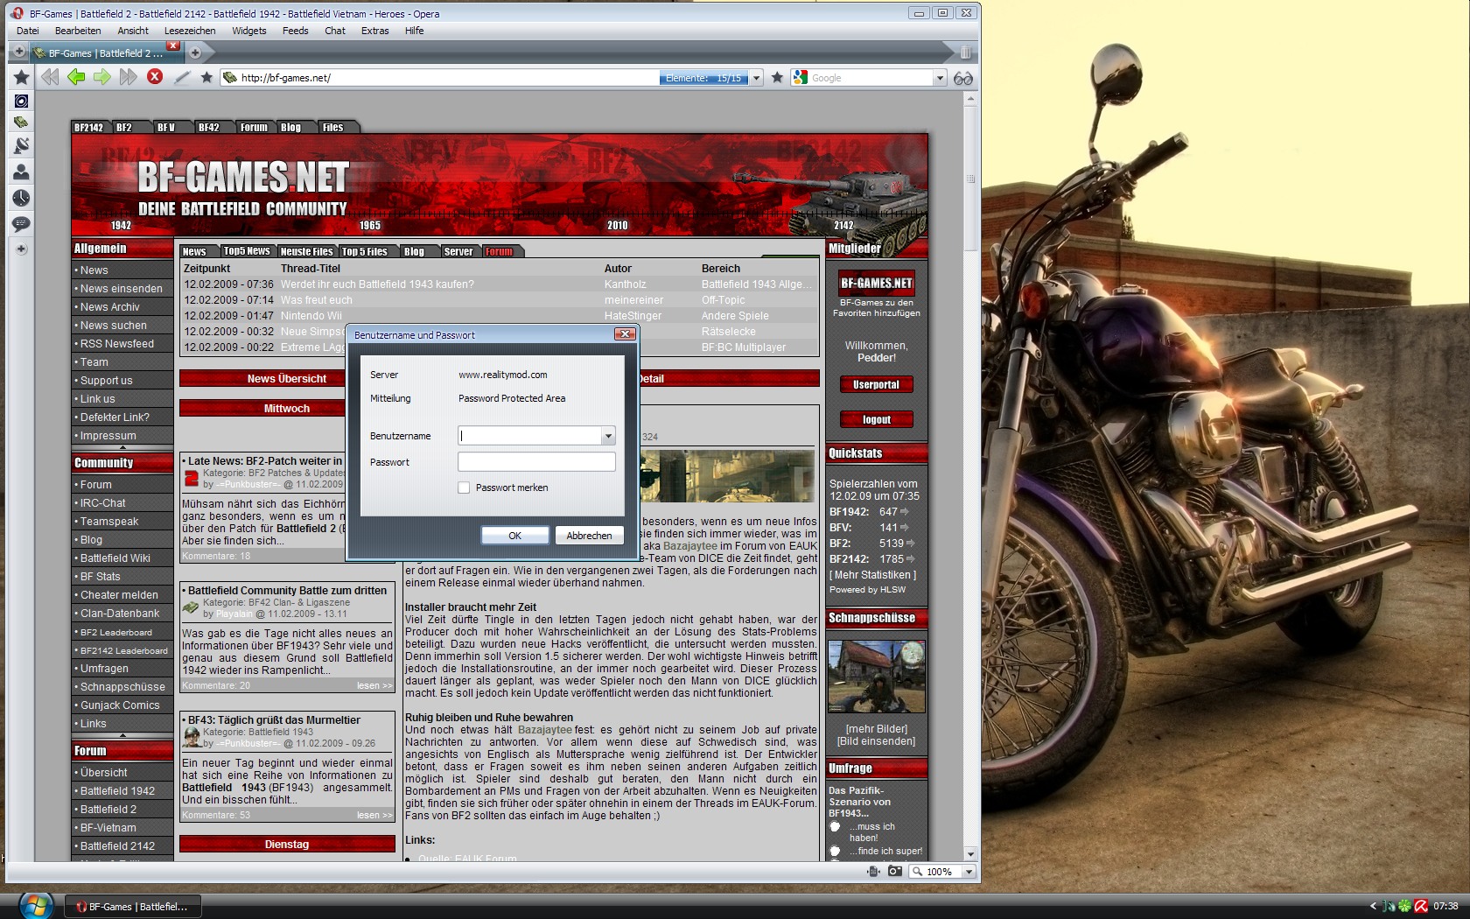Click the Passwort input field

coord(536,462)
